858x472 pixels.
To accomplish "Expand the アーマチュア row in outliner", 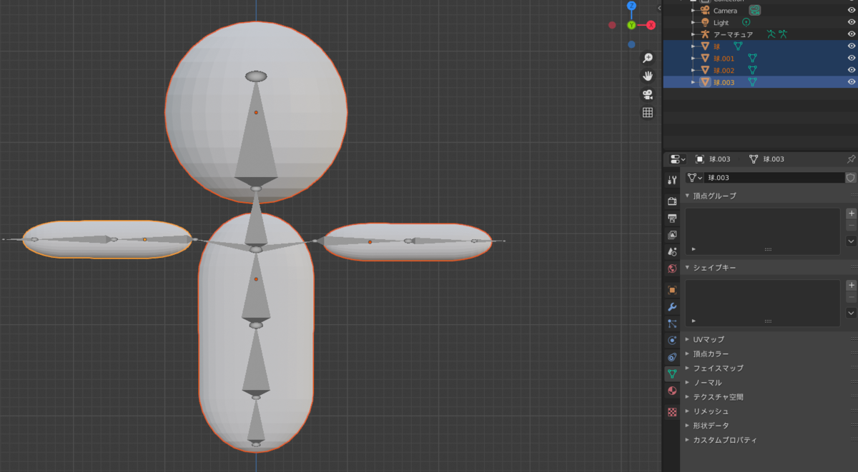I will click(693, 34).
